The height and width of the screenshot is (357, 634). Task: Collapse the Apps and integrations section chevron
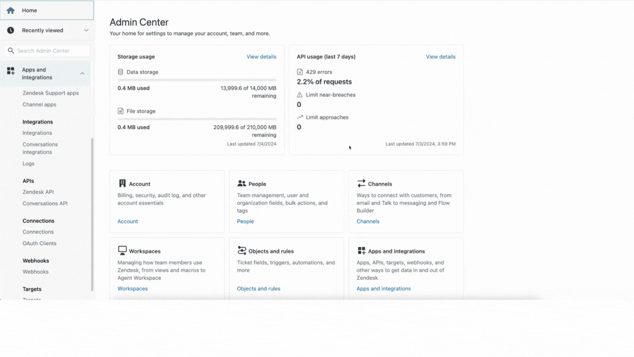pos(83,73)
